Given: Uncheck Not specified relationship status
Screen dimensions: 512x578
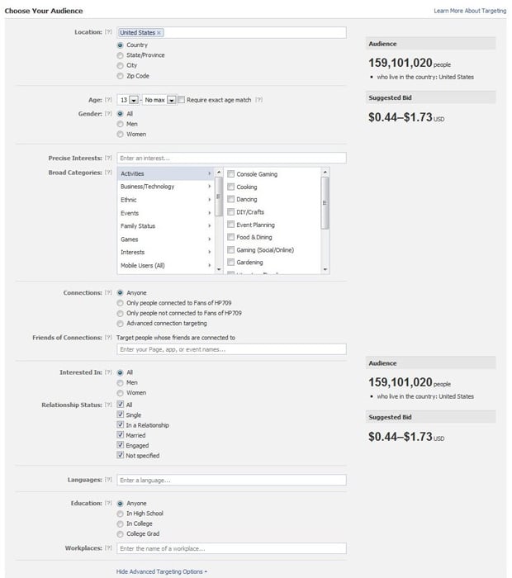Looking at the screenshot, I should click(x=121, y=455).
